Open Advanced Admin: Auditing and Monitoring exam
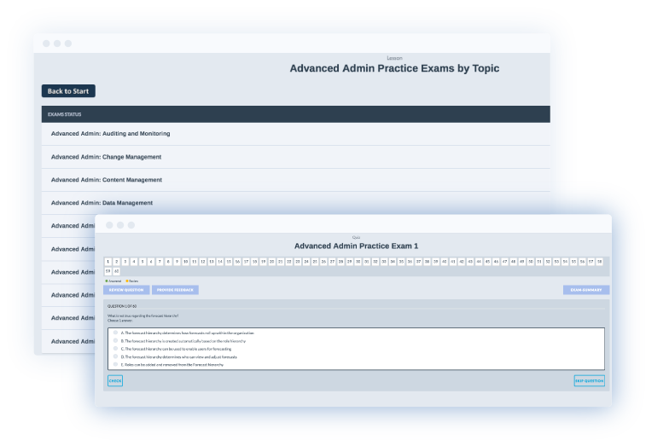 click(110, 134)
